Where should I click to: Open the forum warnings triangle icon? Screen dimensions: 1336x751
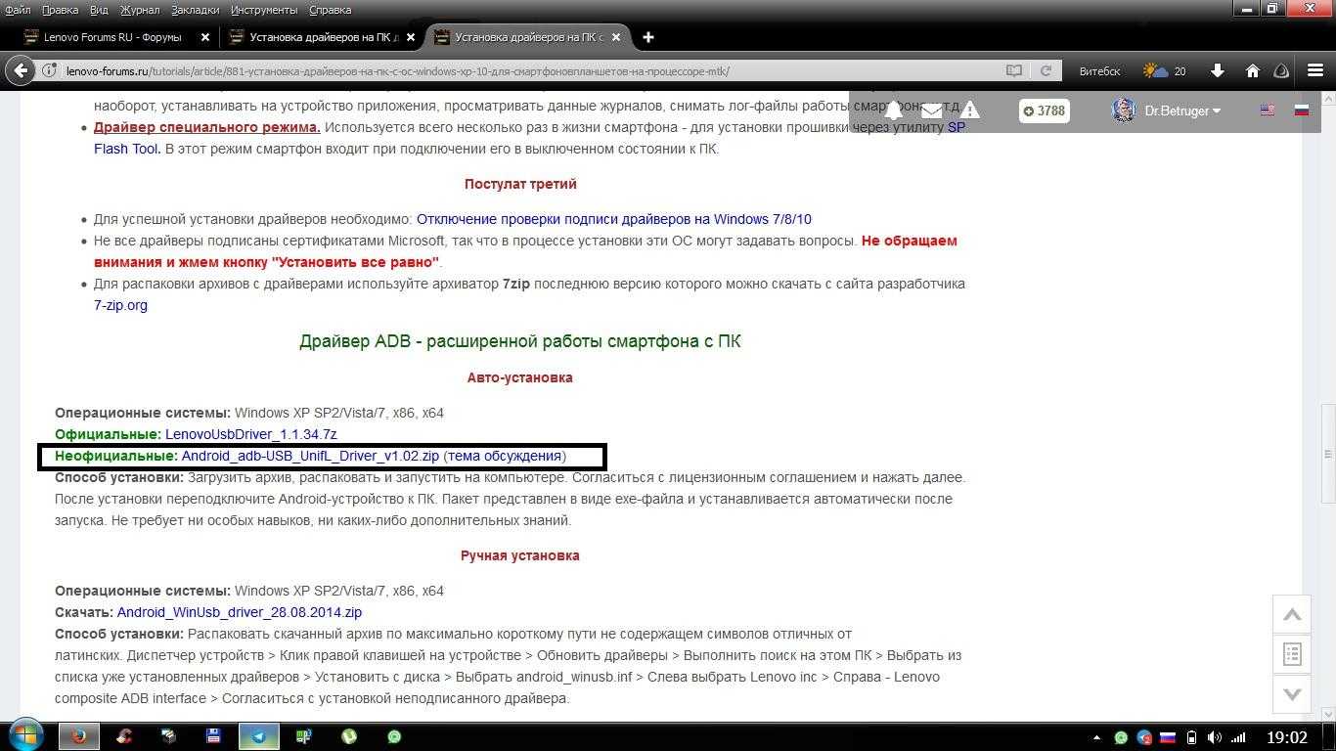coord(969,110)
